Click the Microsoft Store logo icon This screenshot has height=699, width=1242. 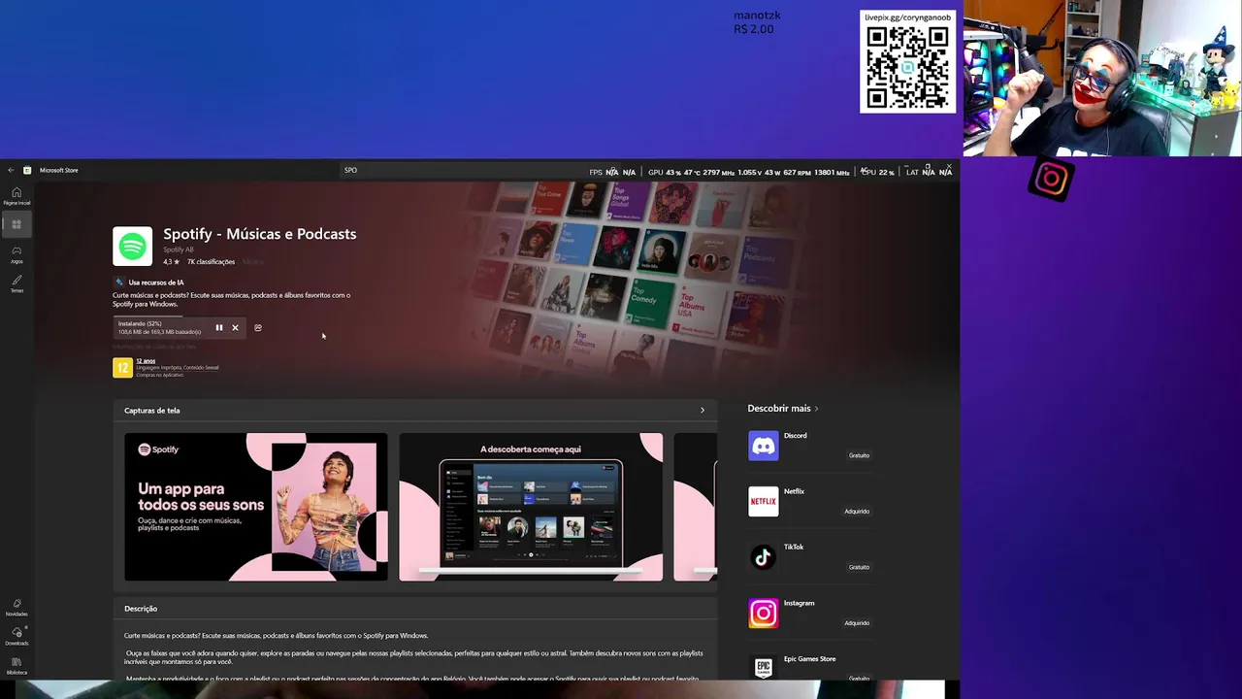point(27,170)
